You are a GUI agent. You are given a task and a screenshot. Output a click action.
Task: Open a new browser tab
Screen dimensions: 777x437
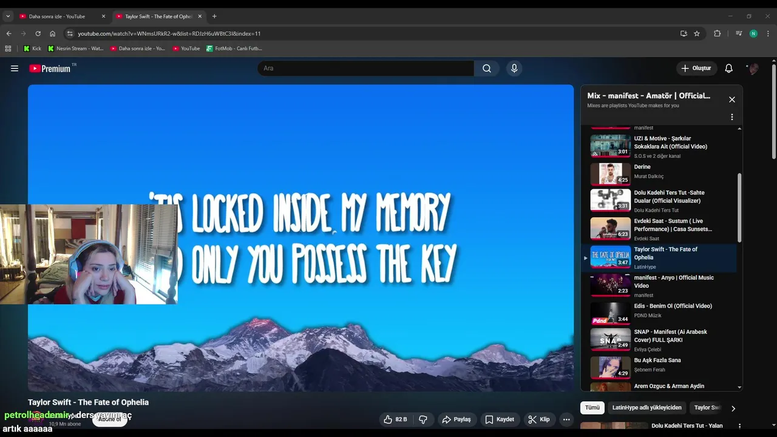pyautogui.click(x=214, y=16)
